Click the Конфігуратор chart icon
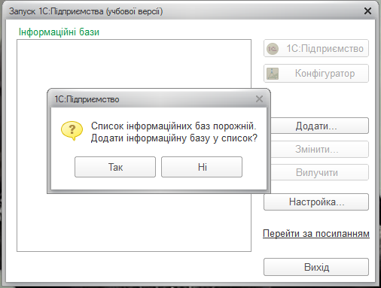This screenshot has height=288, width=381. 273,74
